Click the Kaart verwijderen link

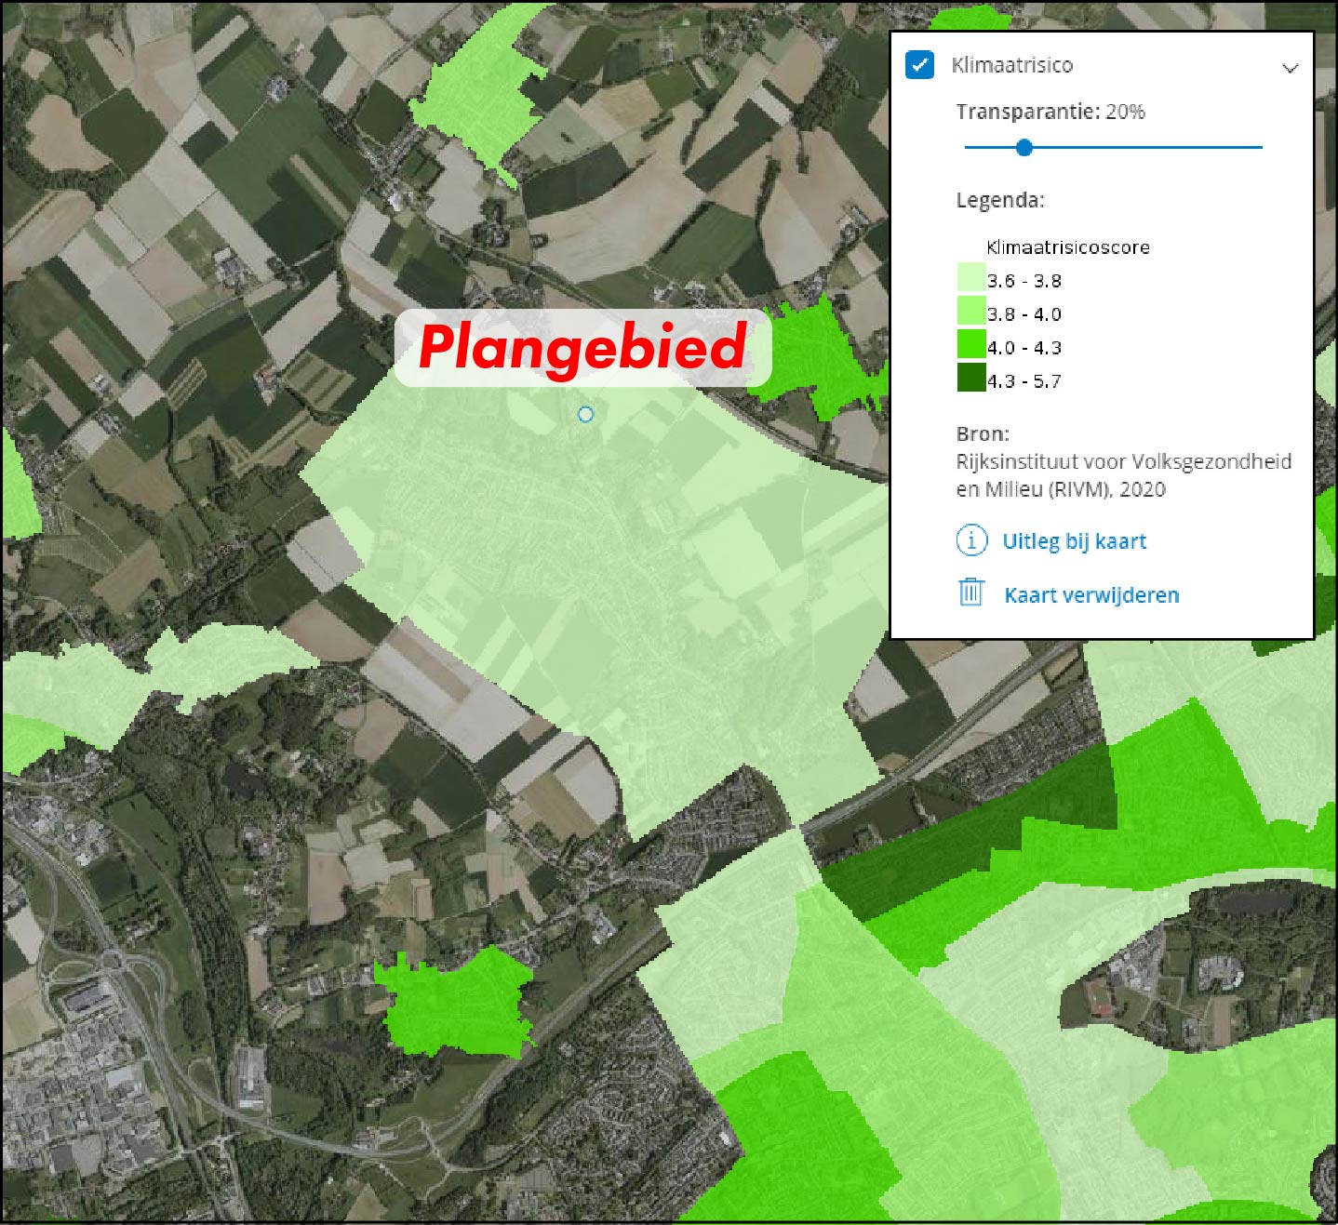coord(1091,595)
